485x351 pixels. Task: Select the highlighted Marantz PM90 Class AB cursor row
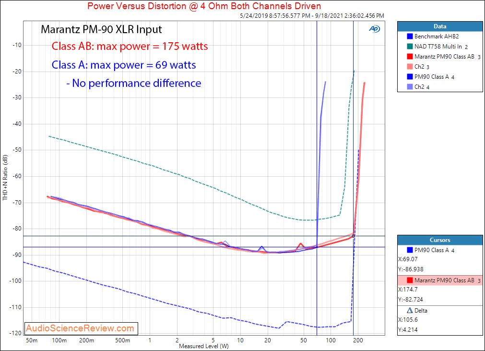click(x=440, y=280)
